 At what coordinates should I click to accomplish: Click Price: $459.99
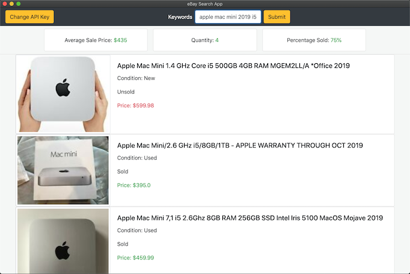pos(135,258)
